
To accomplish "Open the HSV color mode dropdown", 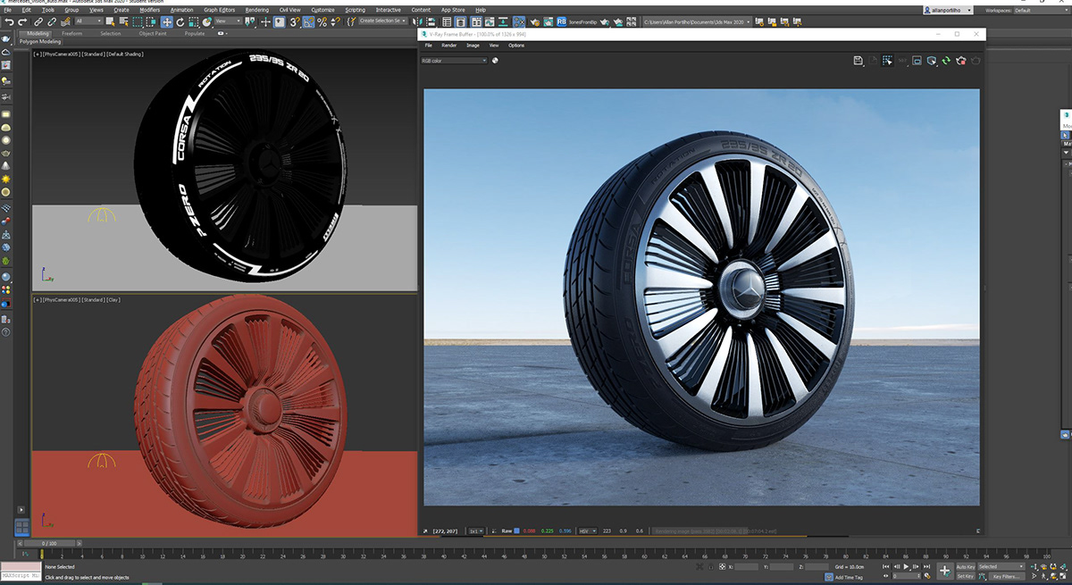I will tap(587, 531).
